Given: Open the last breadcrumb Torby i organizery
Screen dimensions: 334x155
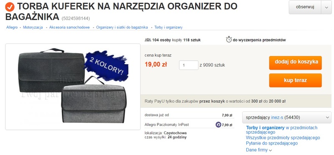Looking at the screenshot, I should click(168, 27).
